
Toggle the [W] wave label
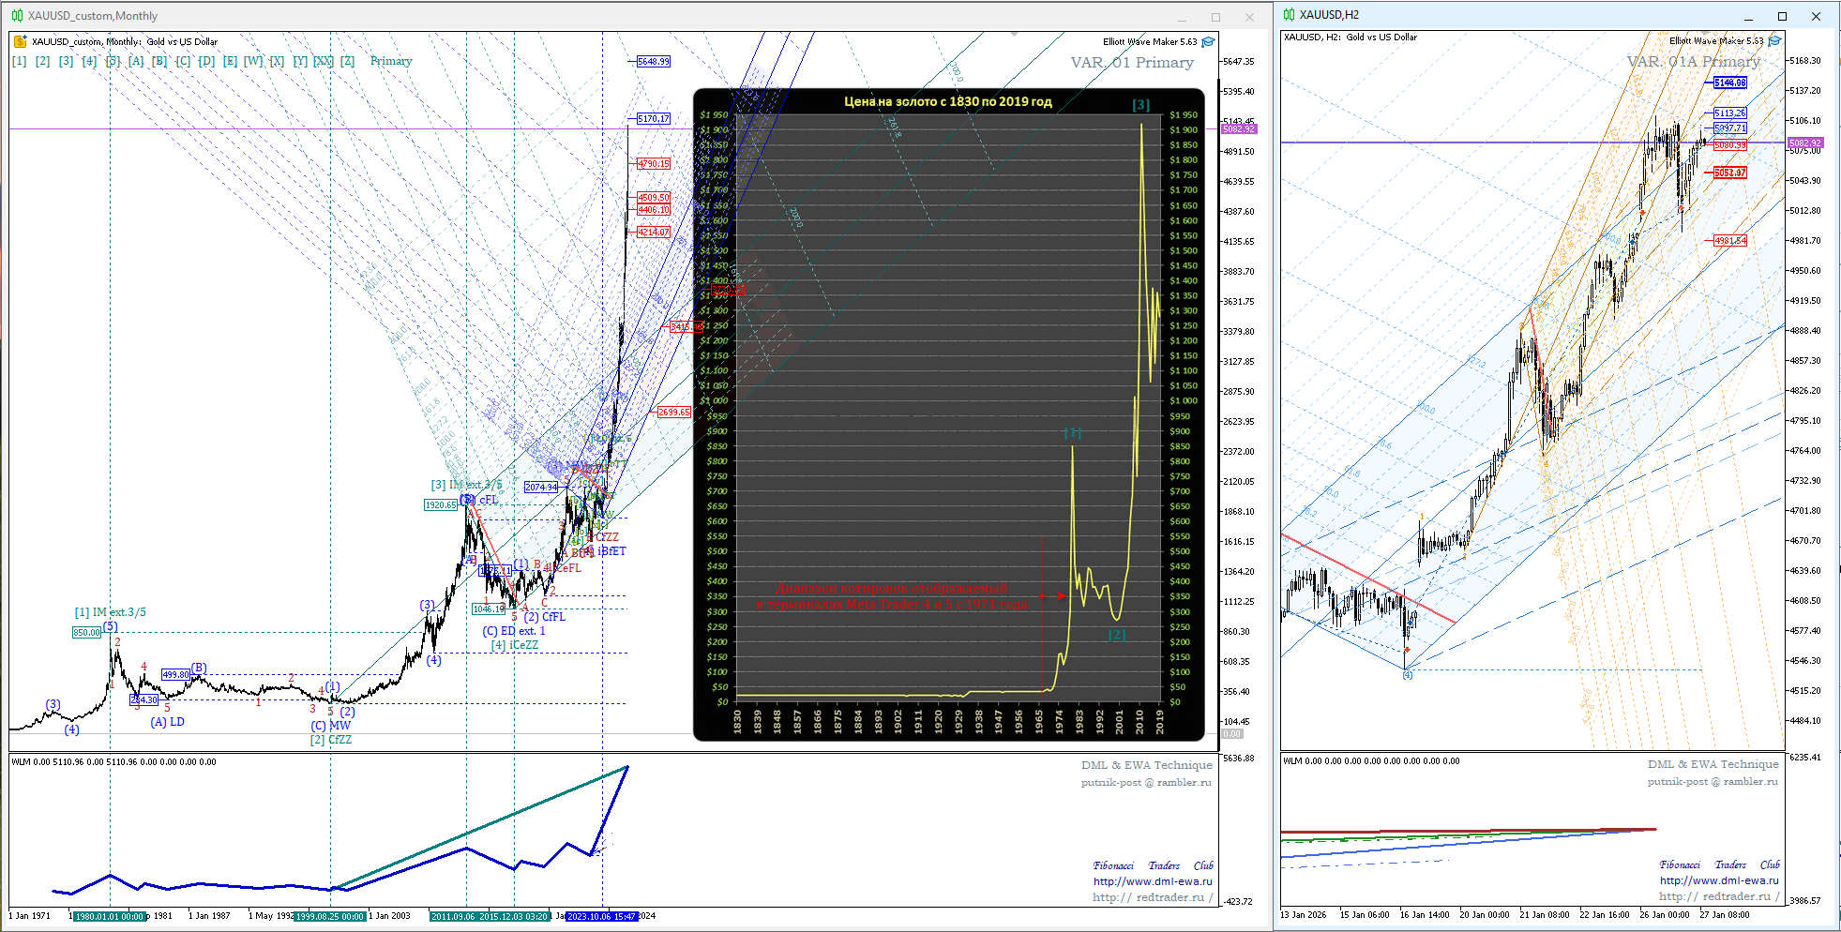pyautogui.click(x=253, y=61)
